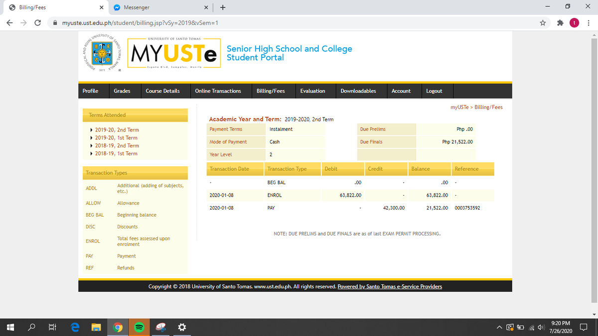Close the Billing/Fees tab
This screenshot has width=598, height=336.
101,7
